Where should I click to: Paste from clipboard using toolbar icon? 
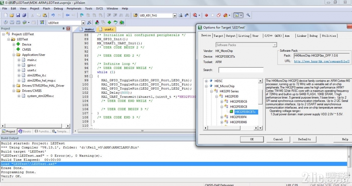45,15
